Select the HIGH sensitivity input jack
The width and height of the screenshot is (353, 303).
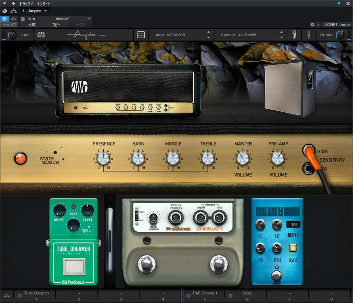(308, 150)
